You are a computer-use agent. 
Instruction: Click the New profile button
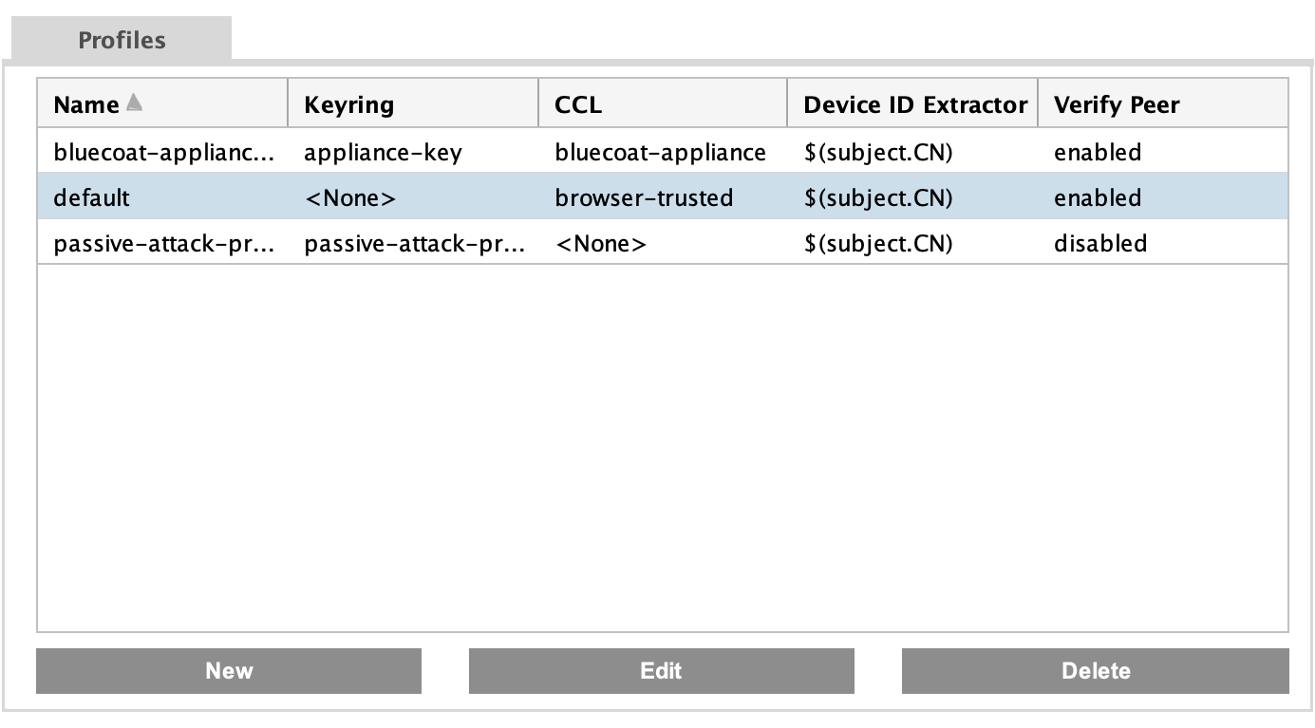(x=229, y=671)
